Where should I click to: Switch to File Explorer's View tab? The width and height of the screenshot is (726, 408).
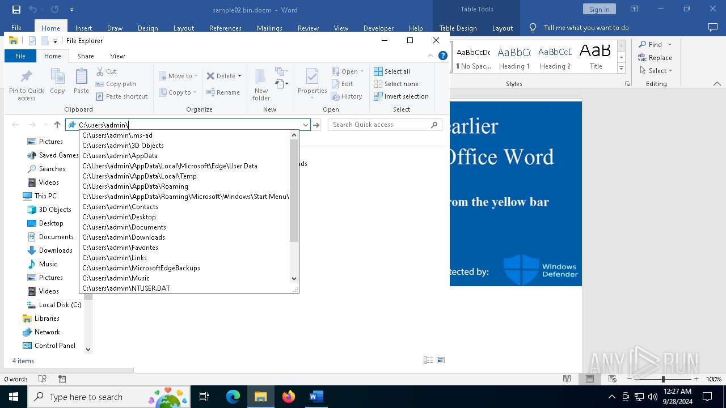click(117, 56)
